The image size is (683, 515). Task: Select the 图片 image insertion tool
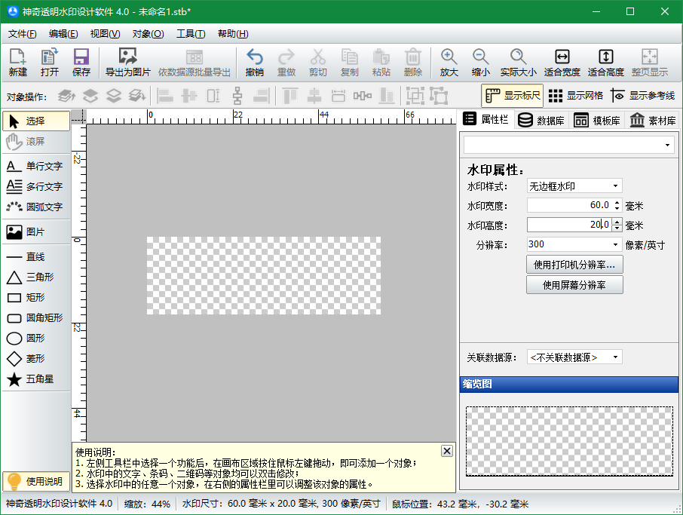[33, 231]
